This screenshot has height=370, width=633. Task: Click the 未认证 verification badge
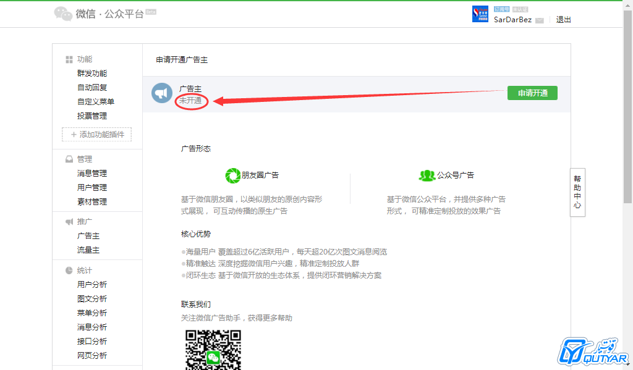tap(520, 9)
